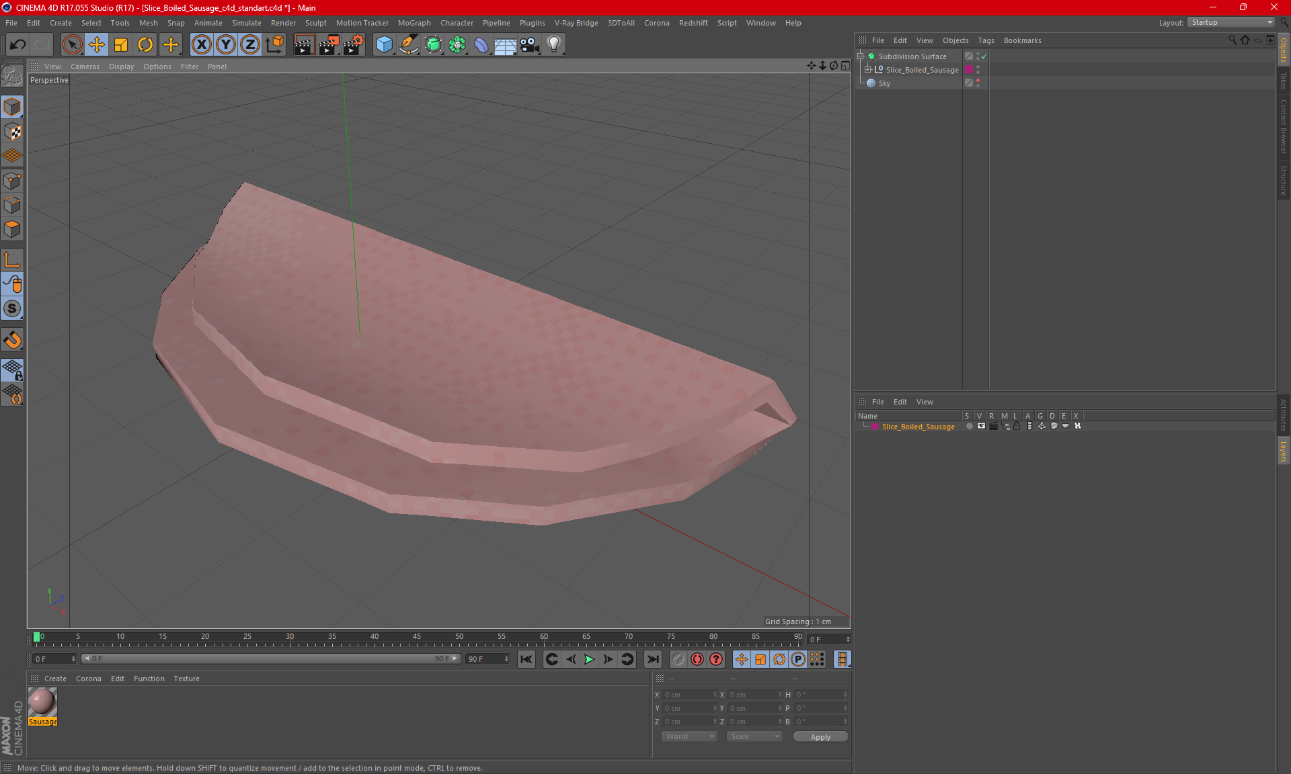Switch to Model mode cube icon
Screen dimensions: 1291x774
tap(12, 107)
